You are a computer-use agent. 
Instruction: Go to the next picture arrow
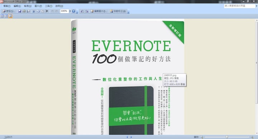click(x=131, y=137)
